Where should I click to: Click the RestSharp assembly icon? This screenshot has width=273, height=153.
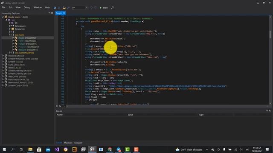(6, 79)
